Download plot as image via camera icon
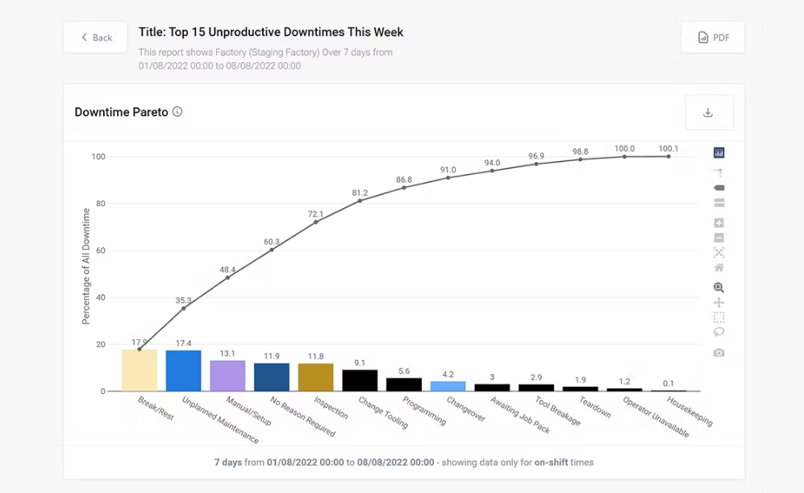 tap(719, 353)
